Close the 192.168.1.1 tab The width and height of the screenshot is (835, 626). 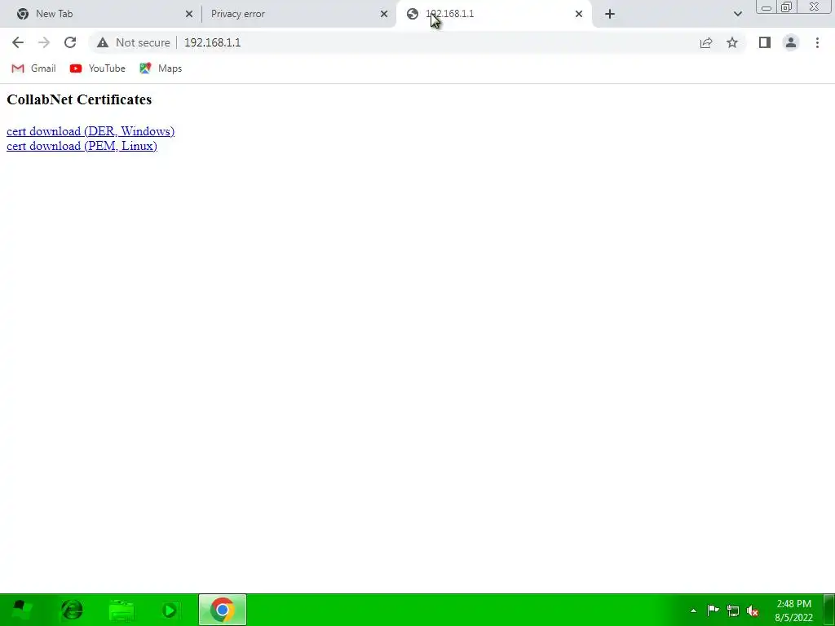pyautogui.click(x=579, y=14)
